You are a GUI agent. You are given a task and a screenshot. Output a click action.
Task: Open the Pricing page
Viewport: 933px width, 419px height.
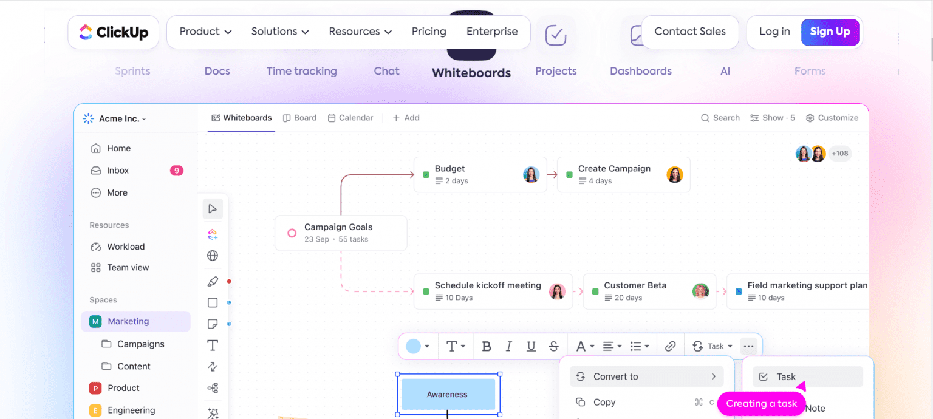pos(429,32)
